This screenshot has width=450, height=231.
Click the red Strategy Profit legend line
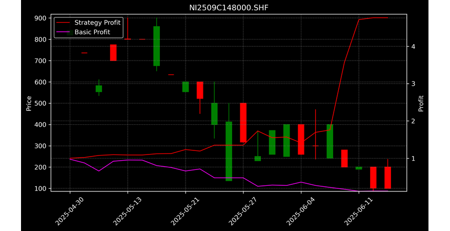(x=63, y=23)
